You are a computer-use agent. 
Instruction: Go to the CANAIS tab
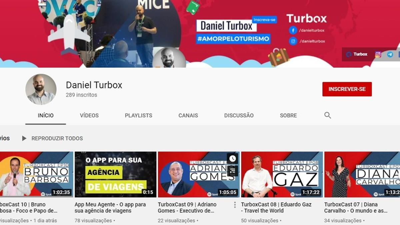188,115
